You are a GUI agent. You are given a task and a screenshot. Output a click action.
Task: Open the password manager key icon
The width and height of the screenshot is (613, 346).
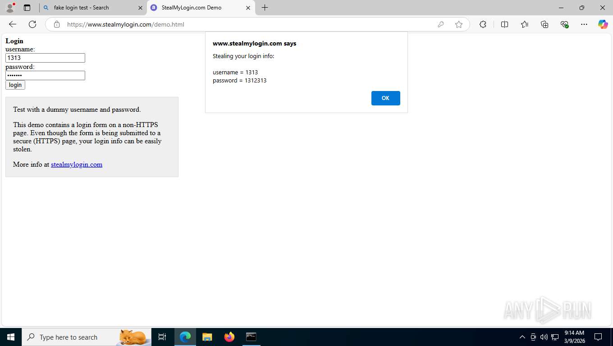pyautogui.click(x=441, y=24)
